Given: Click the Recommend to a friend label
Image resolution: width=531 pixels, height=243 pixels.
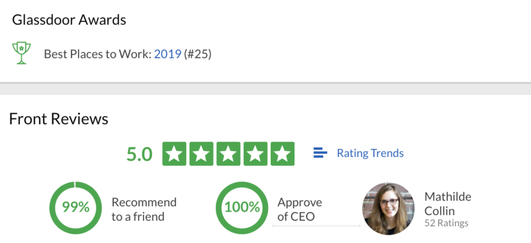Looking at the screenshot, I should tap(144, 209).
